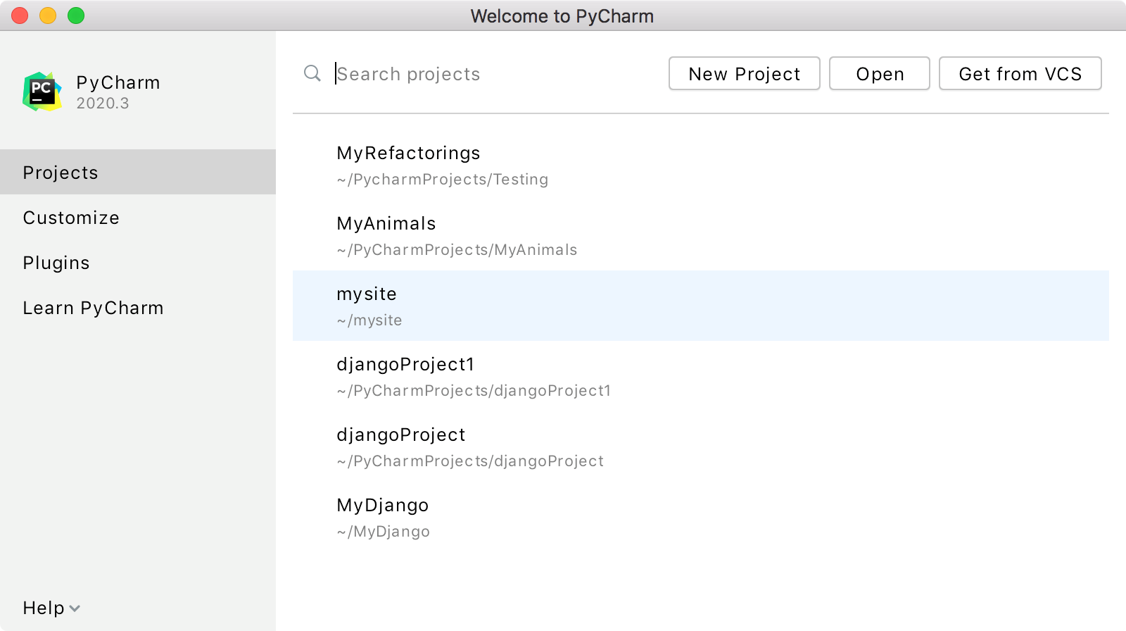
Task: Click the New Project button
Action: click(x=744, y=73)
